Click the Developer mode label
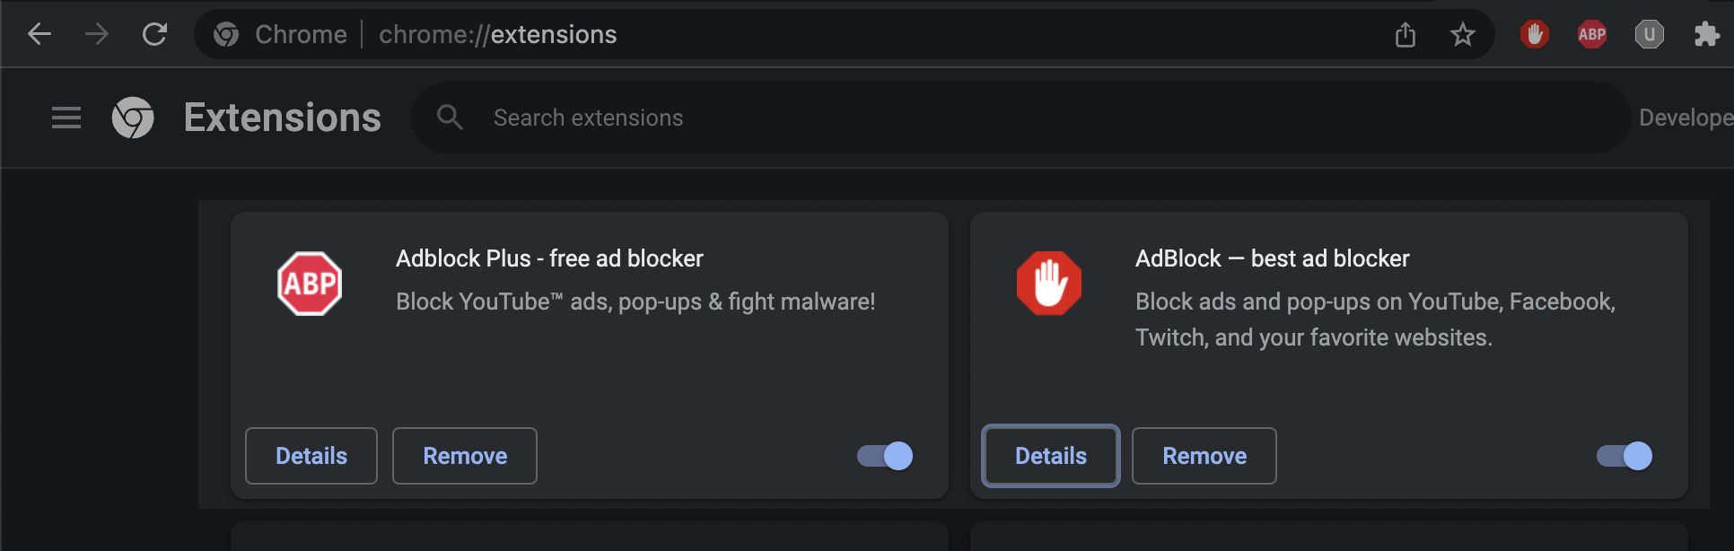This screenshot has width=1734, height=551. coord(1686,118)
